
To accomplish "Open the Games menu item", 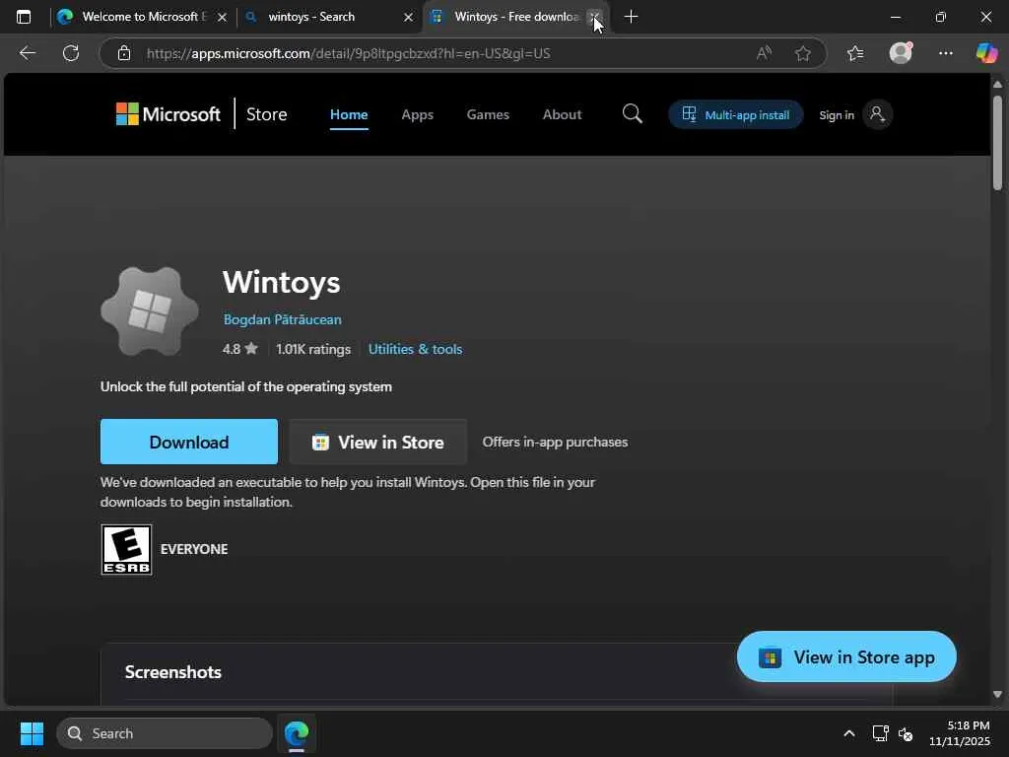I will pyautogui.click(x=488, y=114).
